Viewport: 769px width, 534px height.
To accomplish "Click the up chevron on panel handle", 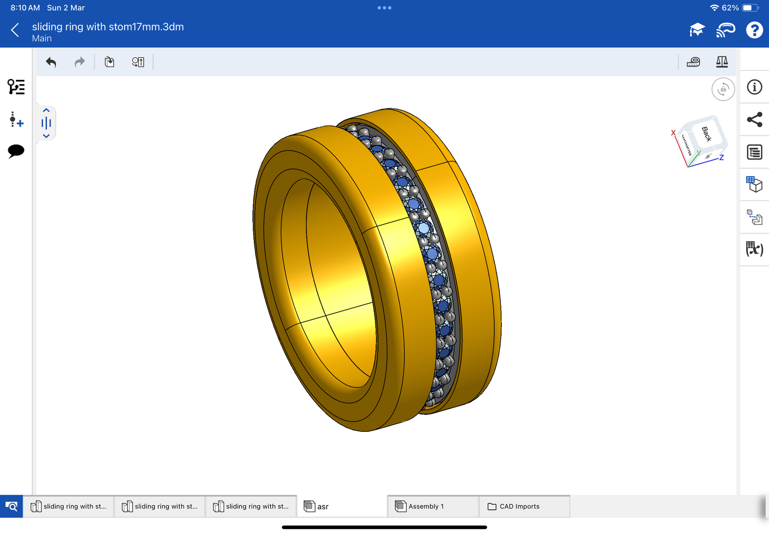I will pyautogui.click(x=46, y=111).
